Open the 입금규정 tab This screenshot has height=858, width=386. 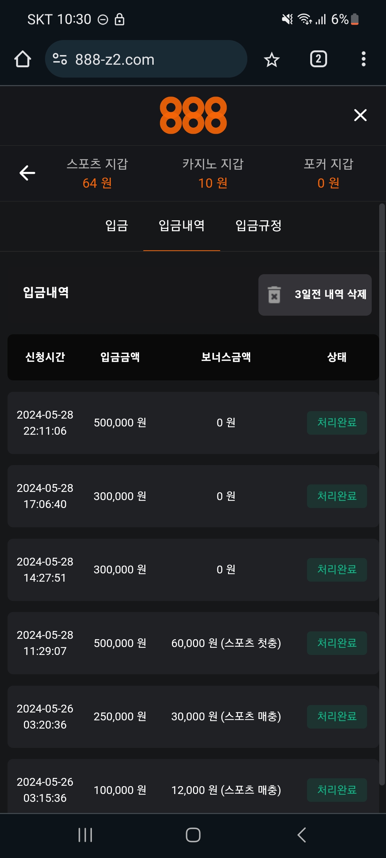[258, 226]
